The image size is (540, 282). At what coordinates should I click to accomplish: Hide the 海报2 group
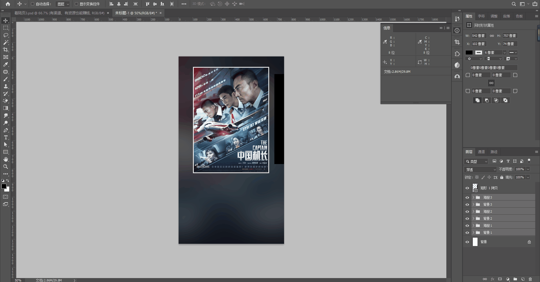click(467, 211)
